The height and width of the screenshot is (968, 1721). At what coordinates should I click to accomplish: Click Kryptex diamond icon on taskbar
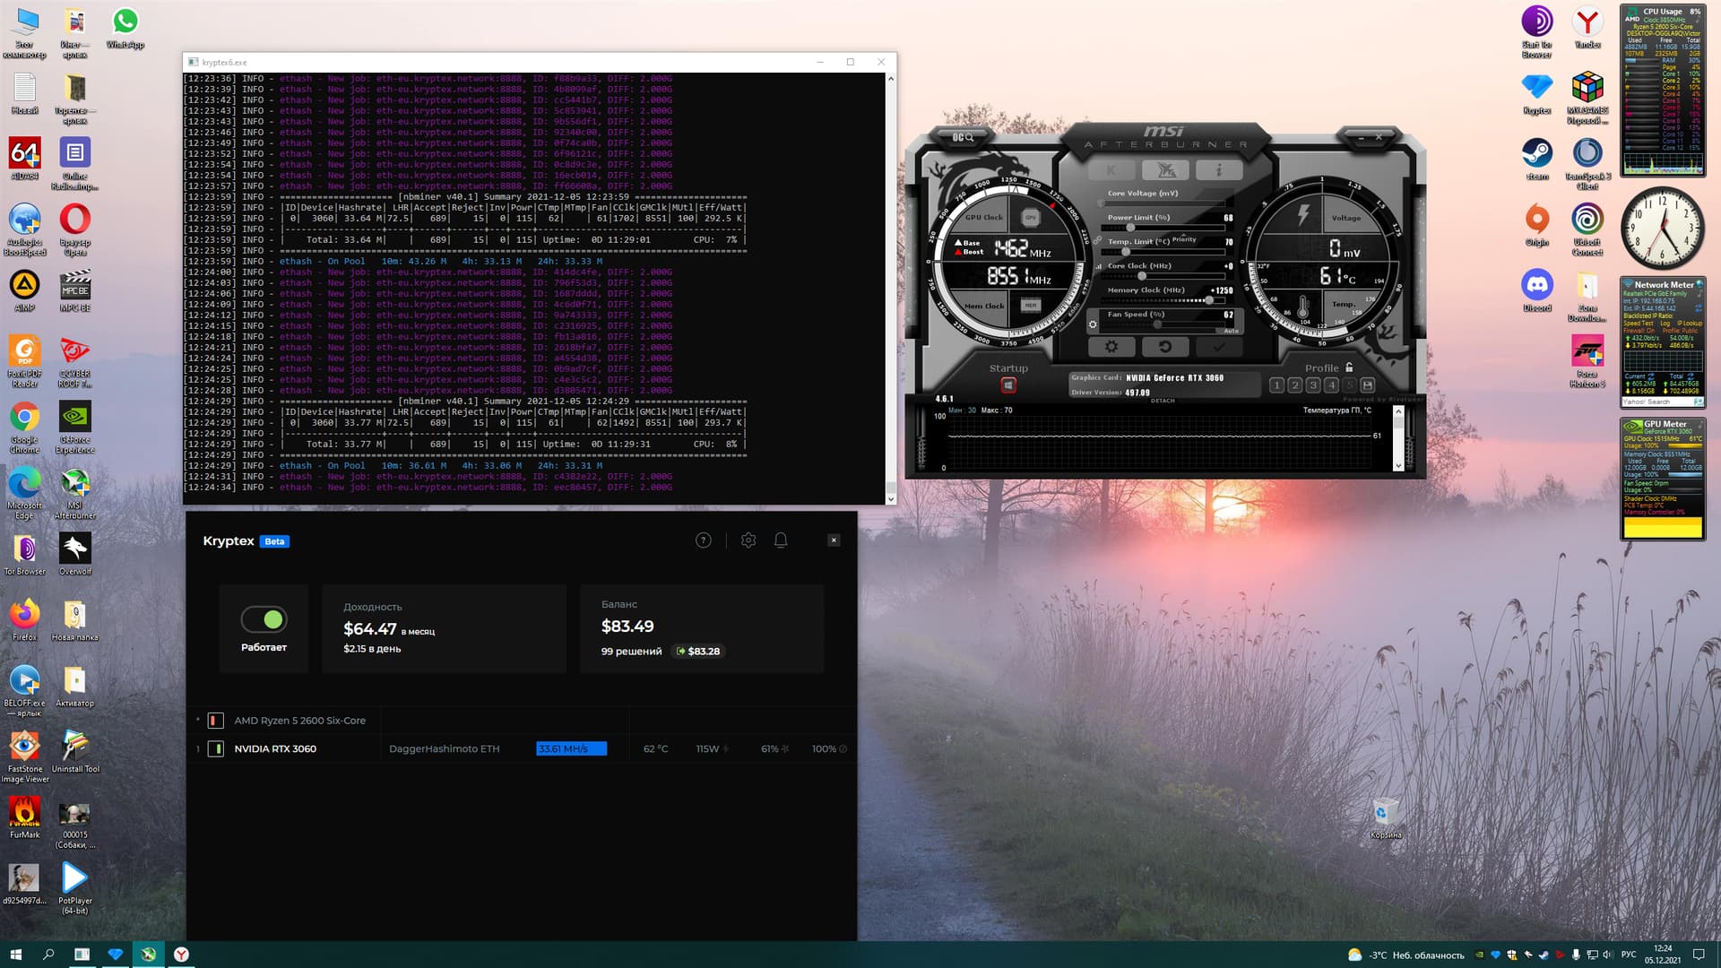coord(115,955)
